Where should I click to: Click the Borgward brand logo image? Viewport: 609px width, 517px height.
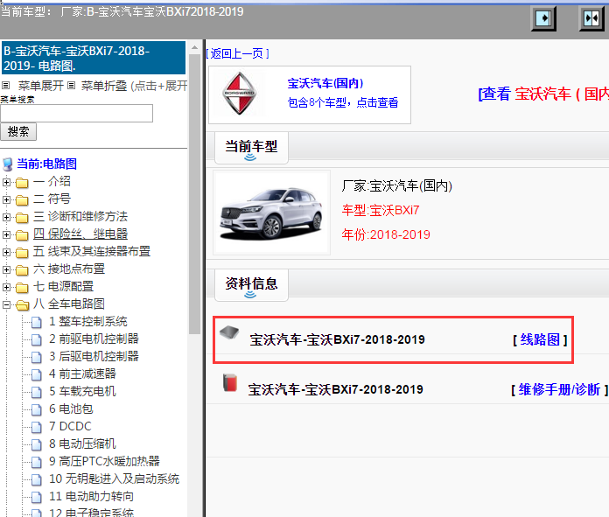(x=239, y=94)
